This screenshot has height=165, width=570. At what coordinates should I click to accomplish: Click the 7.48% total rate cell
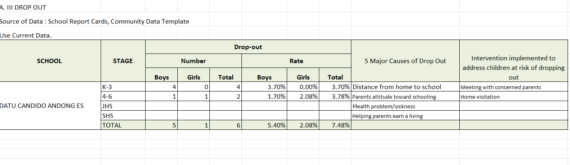(x=335, y=125)
